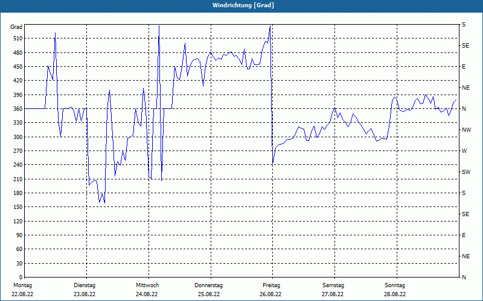Click the 'NW' compass label on right axis
Viewport: 483px width, 301px height.
(466, 130)
